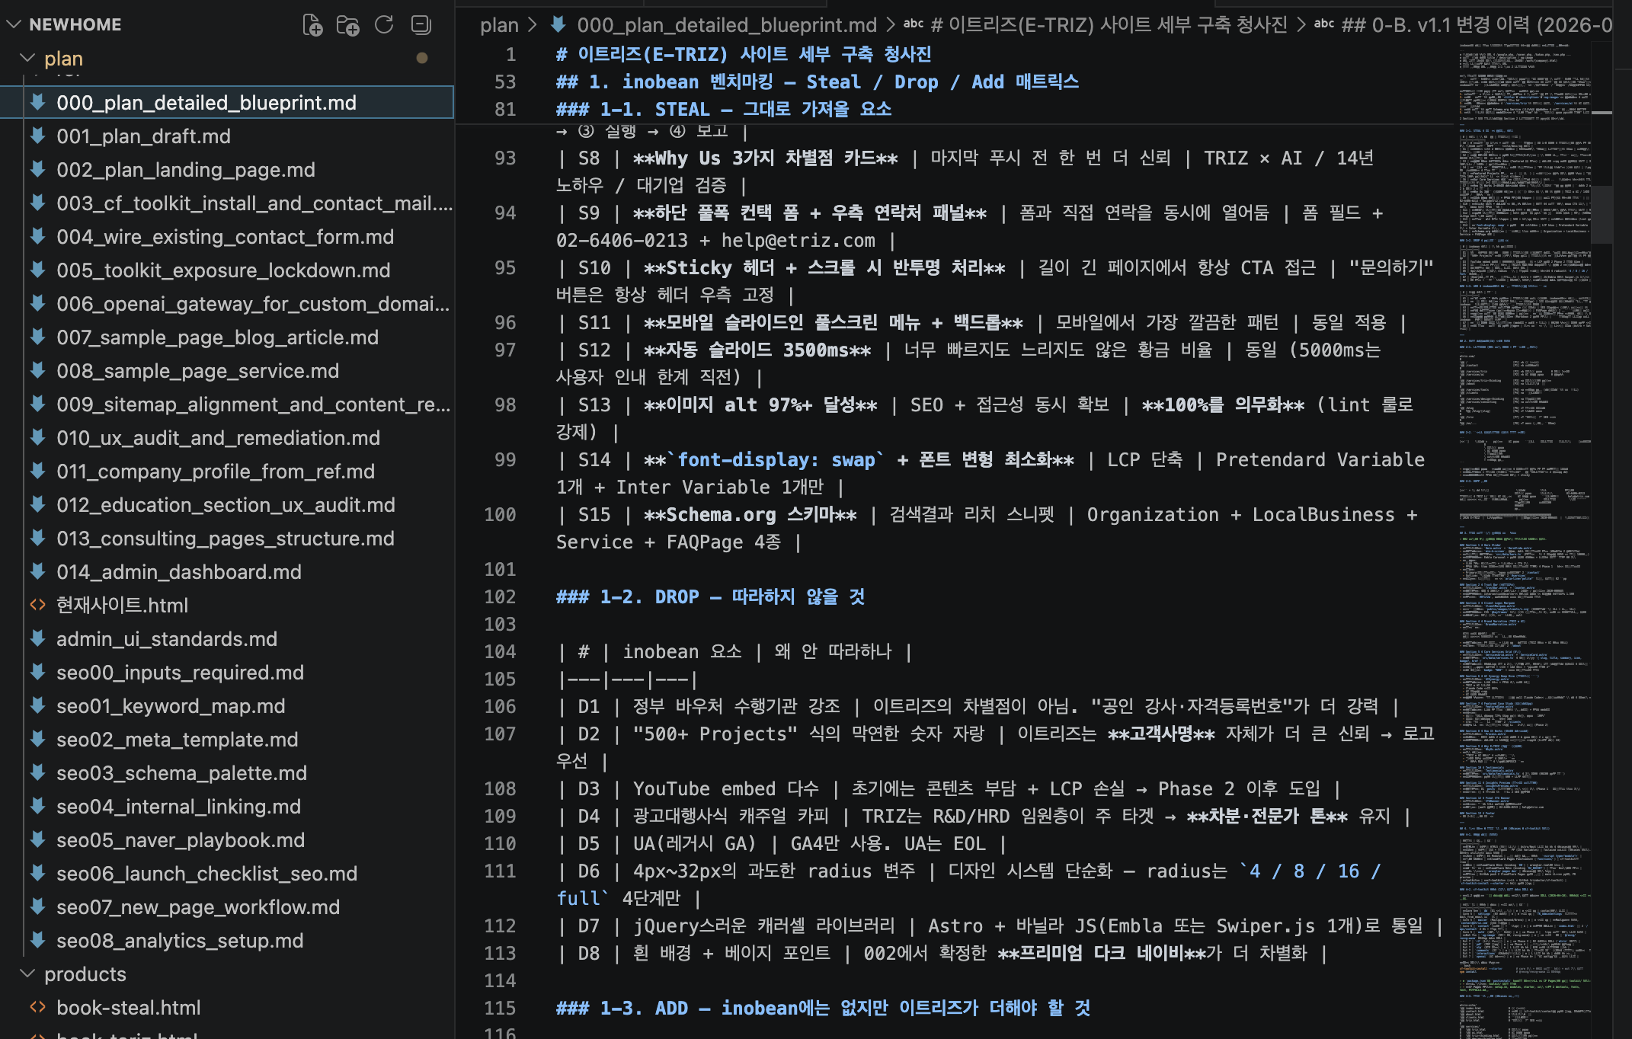Jump to sticky heading '### 1-1. STEAL'
The image size is (1632, 1039).
click(x=723, y=109)
